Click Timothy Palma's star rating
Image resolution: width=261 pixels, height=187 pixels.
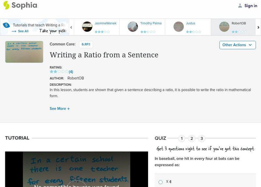coord(148,32)
